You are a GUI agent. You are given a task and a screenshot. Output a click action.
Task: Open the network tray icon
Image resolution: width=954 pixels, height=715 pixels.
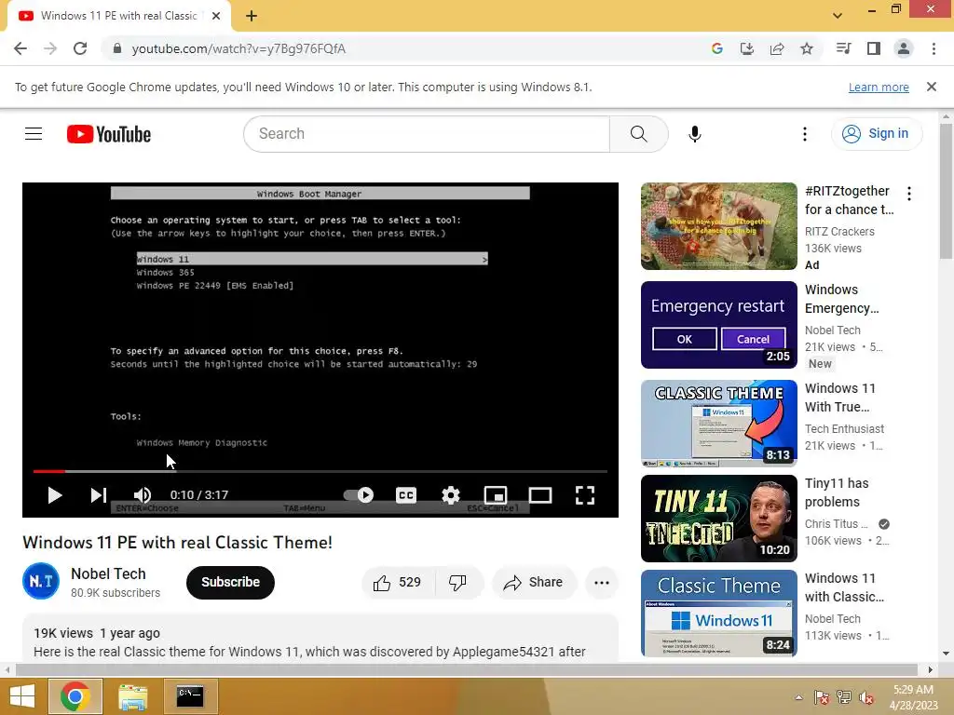(844, 697)
